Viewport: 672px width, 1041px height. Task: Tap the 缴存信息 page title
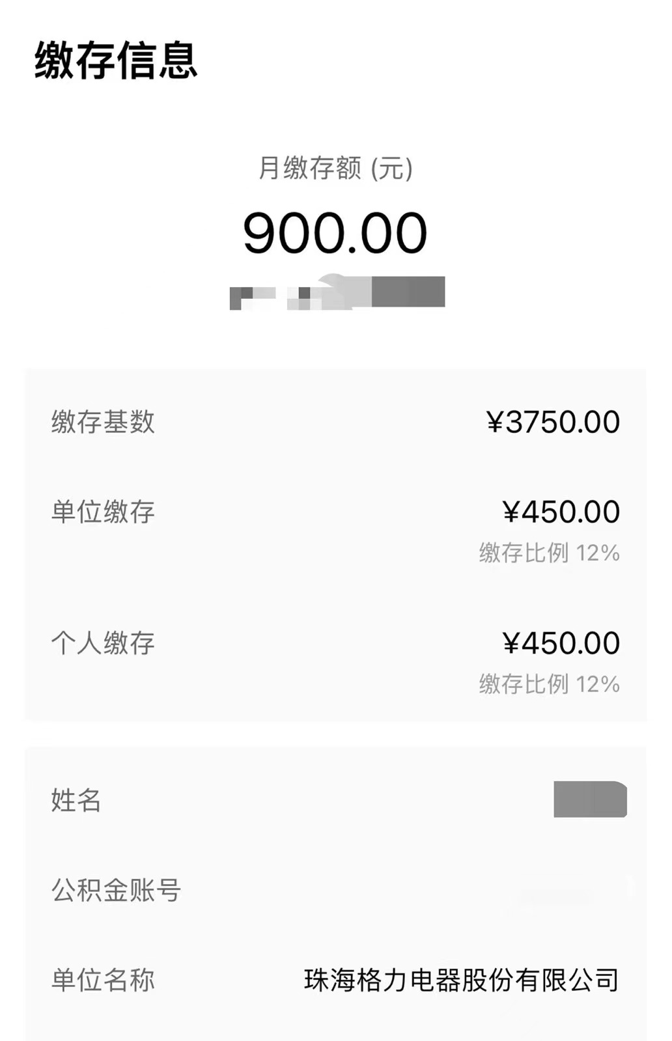pos(116,61)
